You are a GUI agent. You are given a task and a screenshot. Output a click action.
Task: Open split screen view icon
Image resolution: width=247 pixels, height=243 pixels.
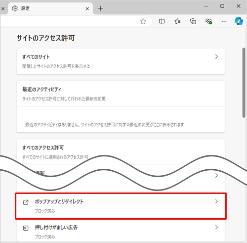pyautogui.click(x=162, y=21)
